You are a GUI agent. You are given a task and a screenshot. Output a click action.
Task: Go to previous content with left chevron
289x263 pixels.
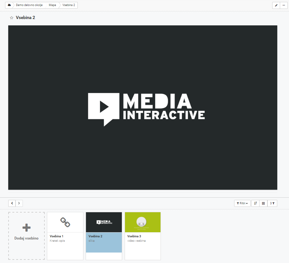(x=12, y=203)
